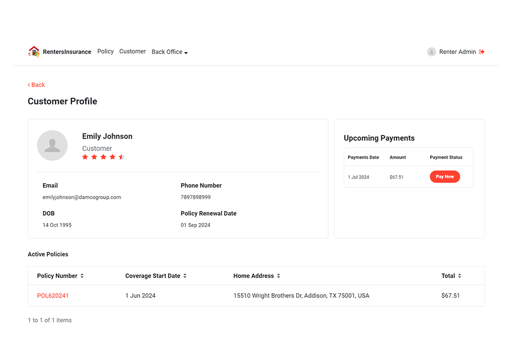
Task: Click the fifth star in Emily's rating
Action: [121, 157]
